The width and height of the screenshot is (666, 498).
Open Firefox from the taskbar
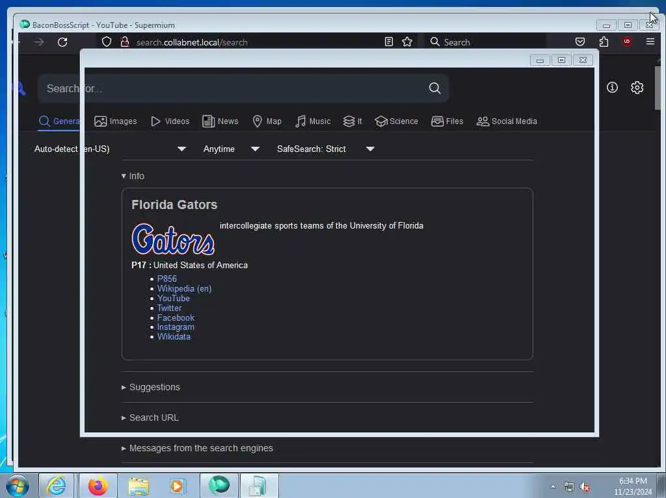tap(98, 486)
